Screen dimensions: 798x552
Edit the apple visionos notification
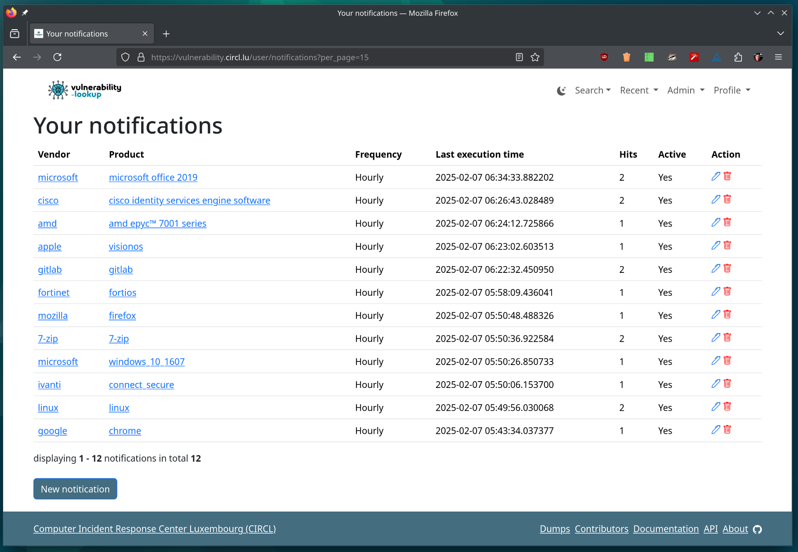click(x=716, y=245)
